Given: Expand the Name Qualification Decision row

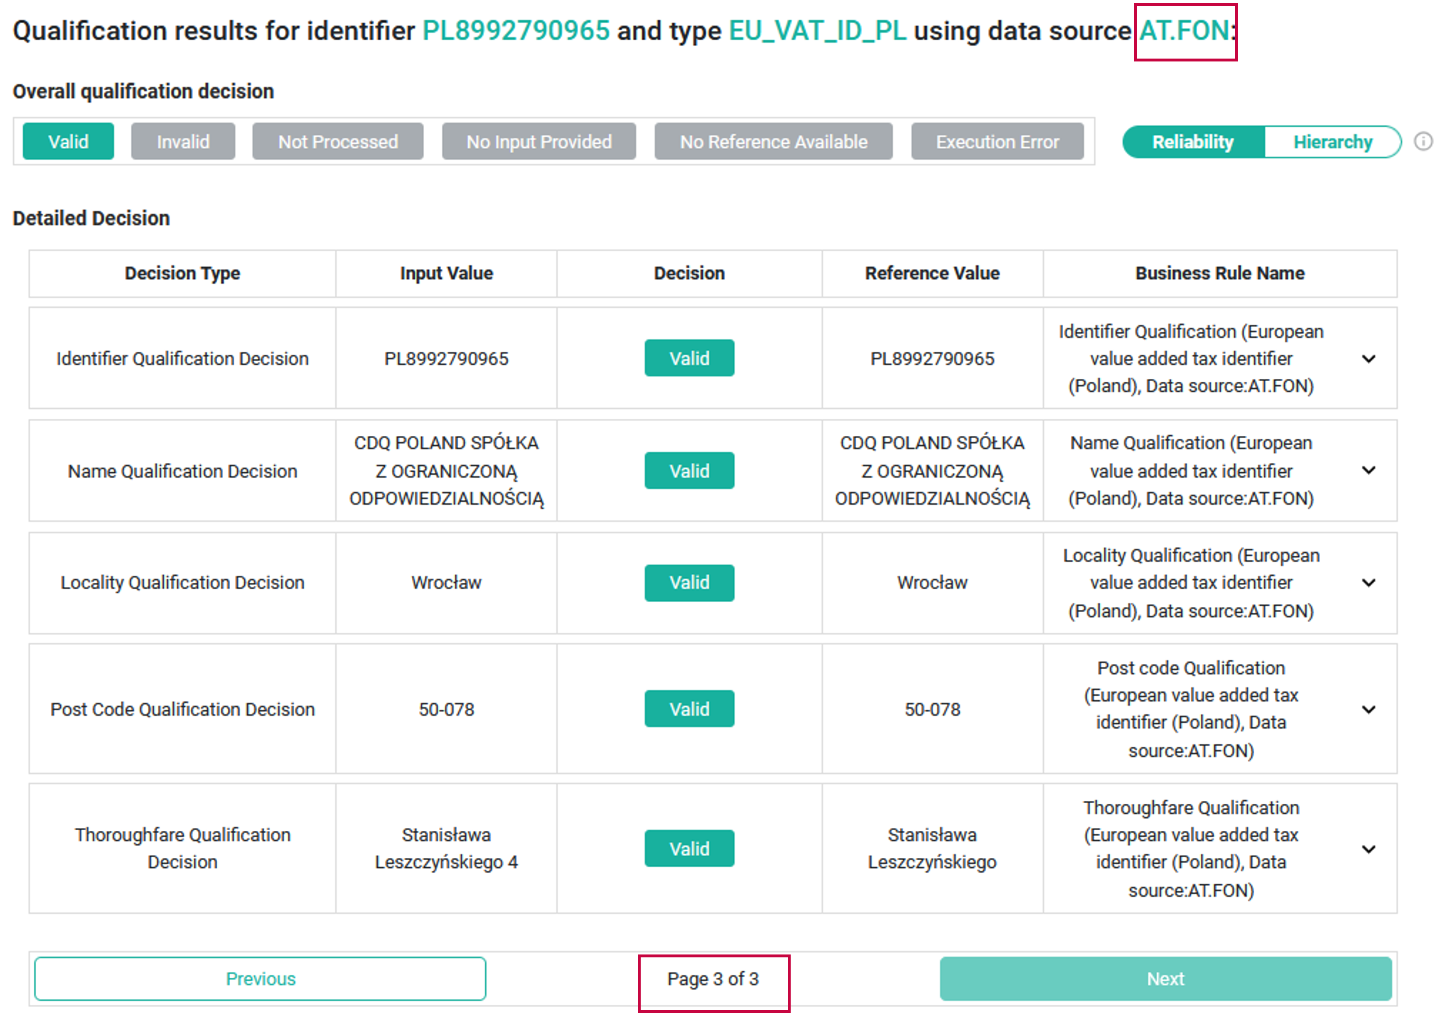Looking at the screenshot, I should tap(1369, 470).
